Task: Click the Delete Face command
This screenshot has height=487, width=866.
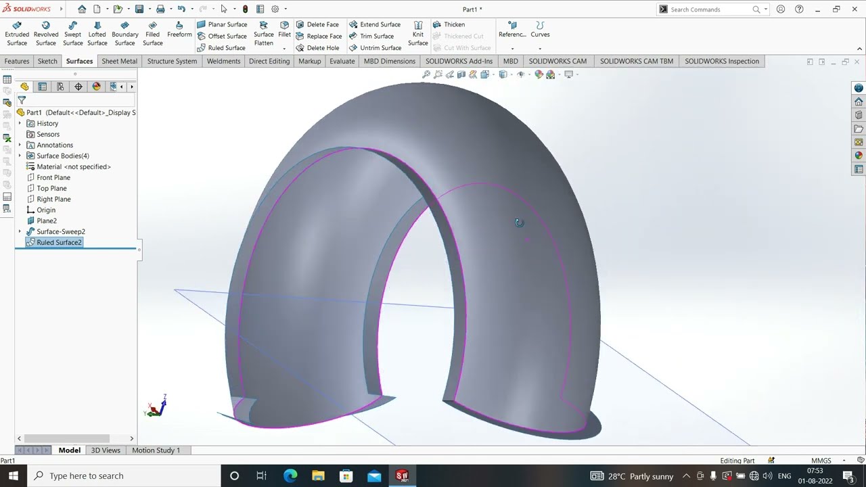Action: pyautogui.click(x=317, y=24)
